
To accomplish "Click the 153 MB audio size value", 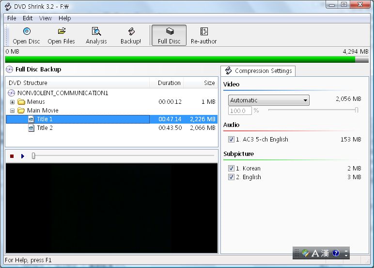I will click(351, 140).
